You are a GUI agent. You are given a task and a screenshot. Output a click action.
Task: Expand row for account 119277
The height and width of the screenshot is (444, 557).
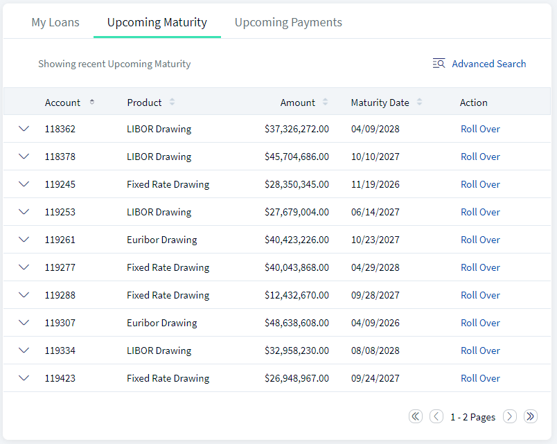click(x=24, y=267)
